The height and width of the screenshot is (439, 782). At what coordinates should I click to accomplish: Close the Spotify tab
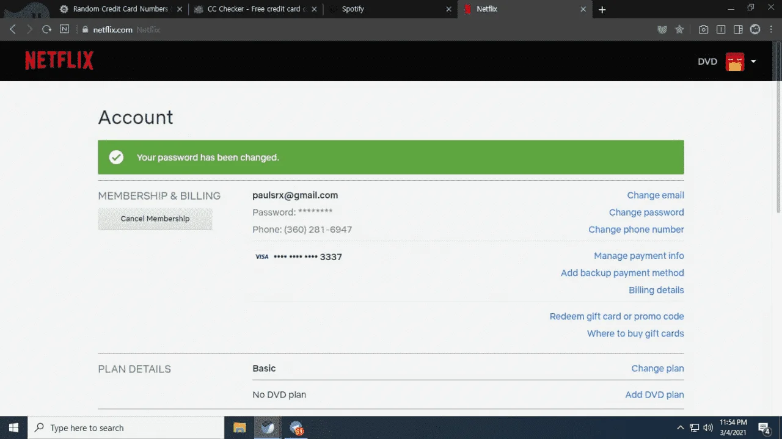(x=448, y=9)
